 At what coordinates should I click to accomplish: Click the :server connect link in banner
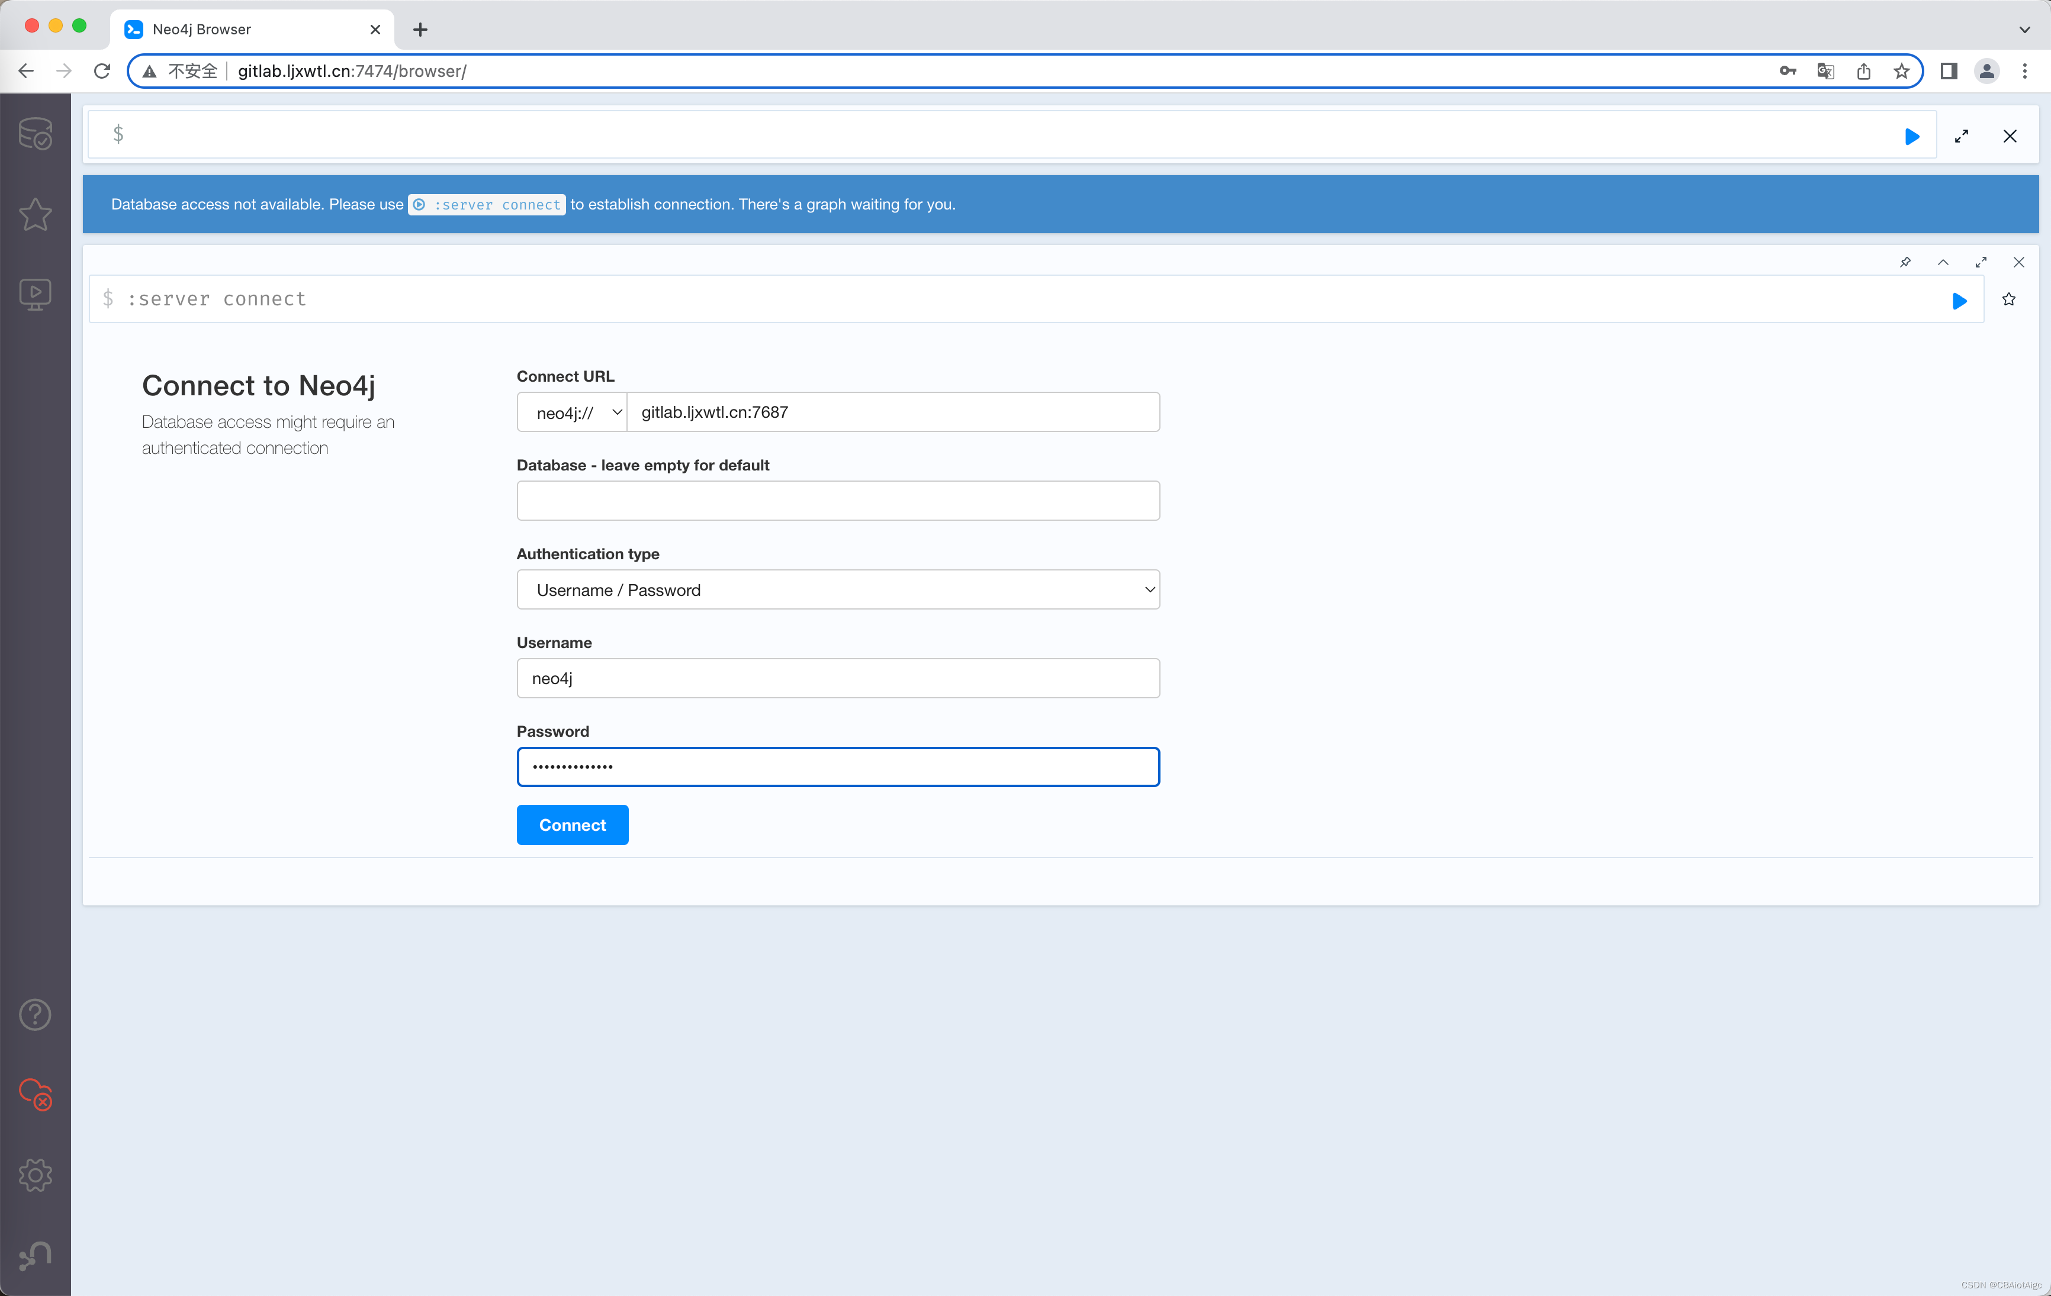[487, 204]
